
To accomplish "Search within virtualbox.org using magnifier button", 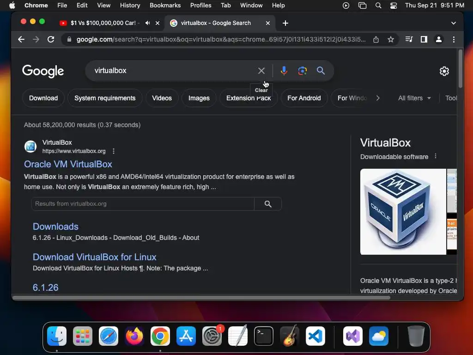I will point(268,204).
